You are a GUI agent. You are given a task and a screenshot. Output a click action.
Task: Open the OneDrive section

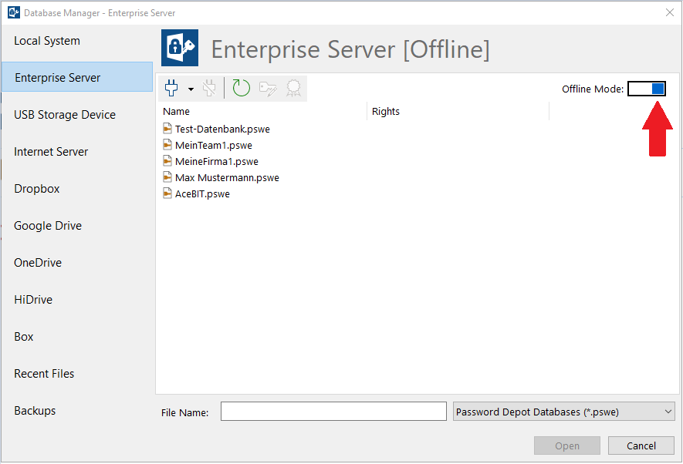pos(38,262)
